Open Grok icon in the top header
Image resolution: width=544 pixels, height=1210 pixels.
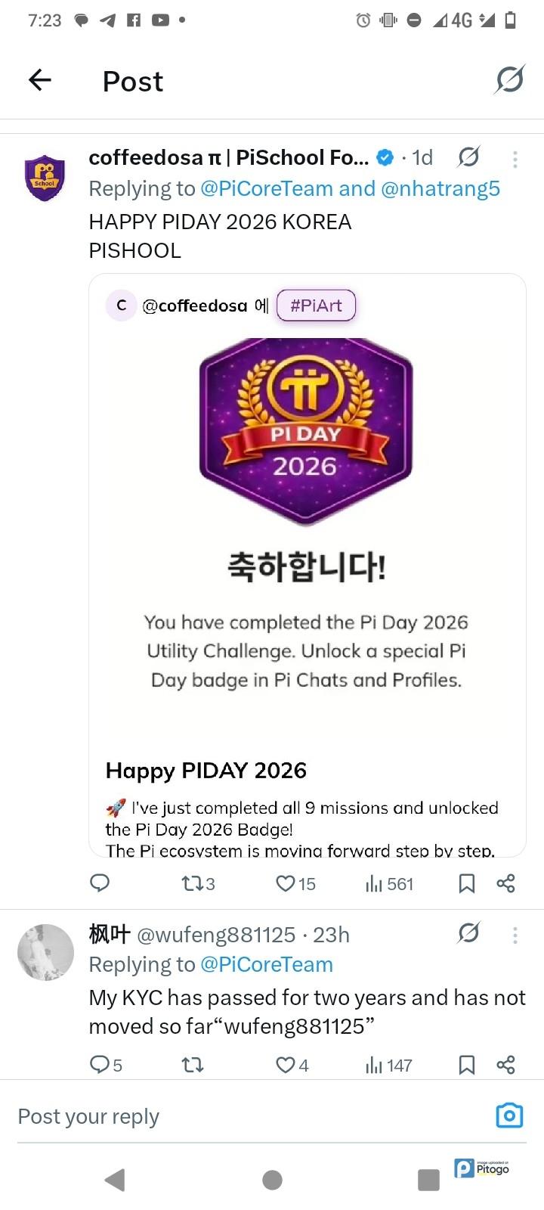point(509,79)
